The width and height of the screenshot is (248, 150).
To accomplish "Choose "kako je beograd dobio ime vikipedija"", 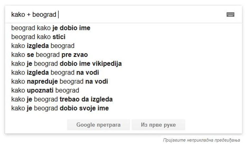I will (x=66, y=64).
